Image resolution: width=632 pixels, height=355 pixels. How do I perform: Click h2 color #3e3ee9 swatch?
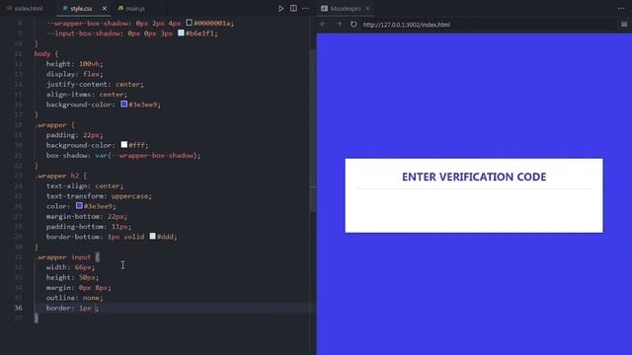(79, 206)
